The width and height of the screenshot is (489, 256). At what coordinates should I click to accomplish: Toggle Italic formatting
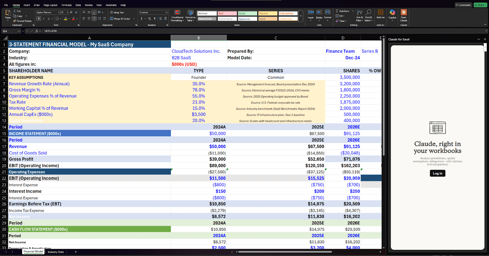click(44, 19)
